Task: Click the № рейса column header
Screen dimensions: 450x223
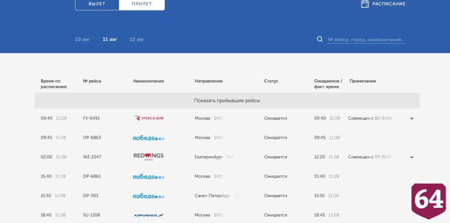Action: point(92,81)
